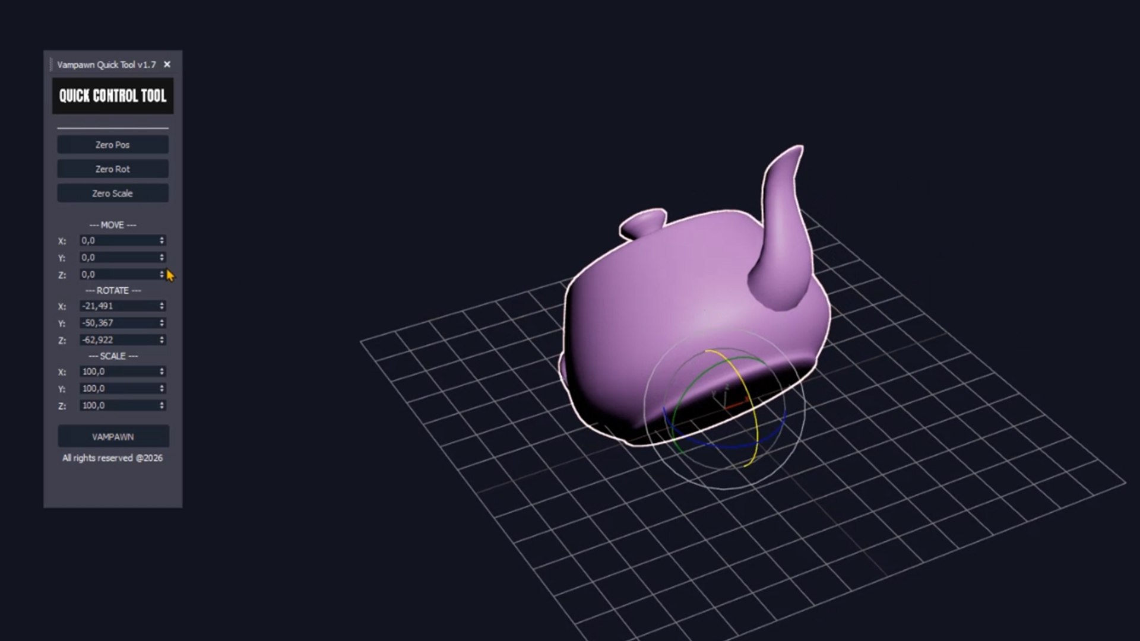Click the Move X spinner arrows
Screen dimensions: 1140x641
coord(161,240)
